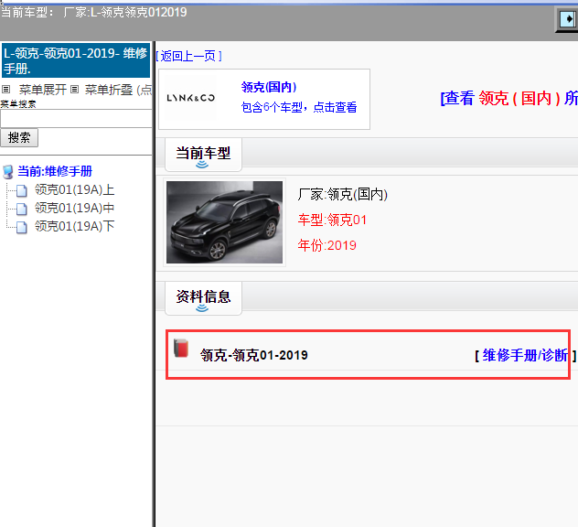The image size is (578, 527).
Task: Click page icon next to 领克01(19A)中
Action: pyautogui.click(x=22, y=209)
